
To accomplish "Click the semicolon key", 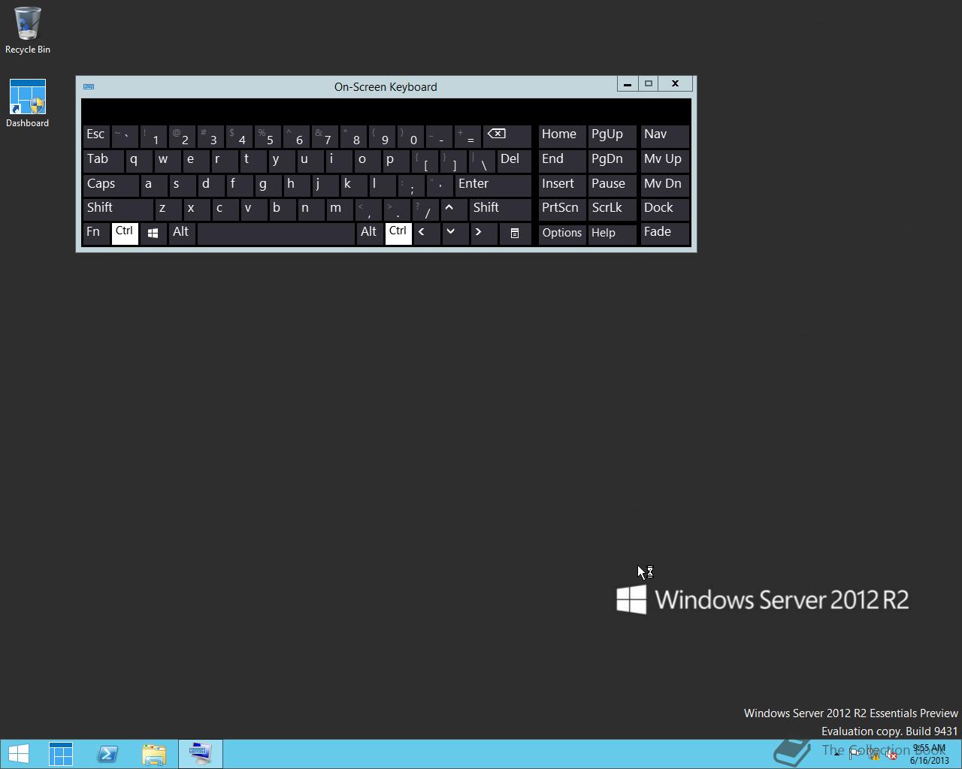I will tap(410, 185).
